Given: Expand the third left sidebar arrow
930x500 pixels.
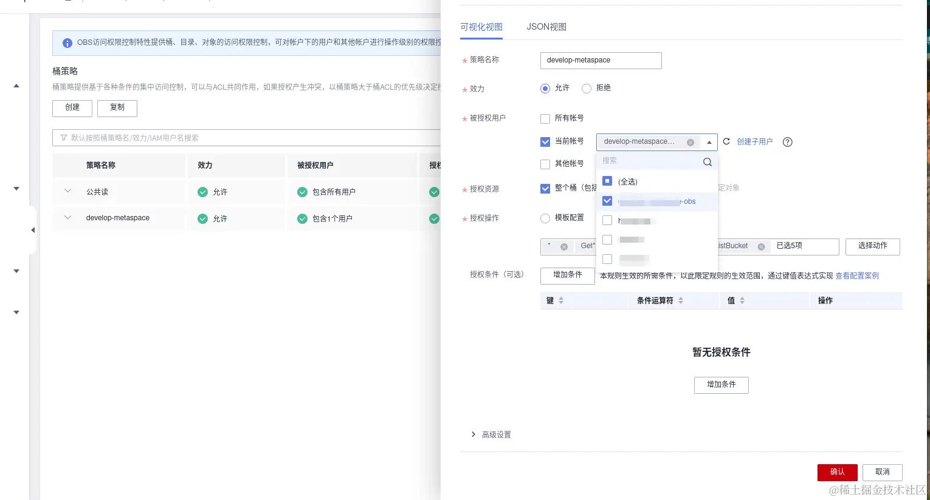Looking at the screenshot, I should [x=16, y=271].
